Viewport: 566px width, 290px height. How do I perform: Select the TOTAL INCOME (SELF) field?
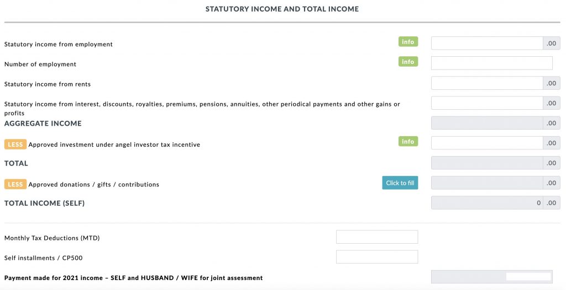[x=486, y=203]
